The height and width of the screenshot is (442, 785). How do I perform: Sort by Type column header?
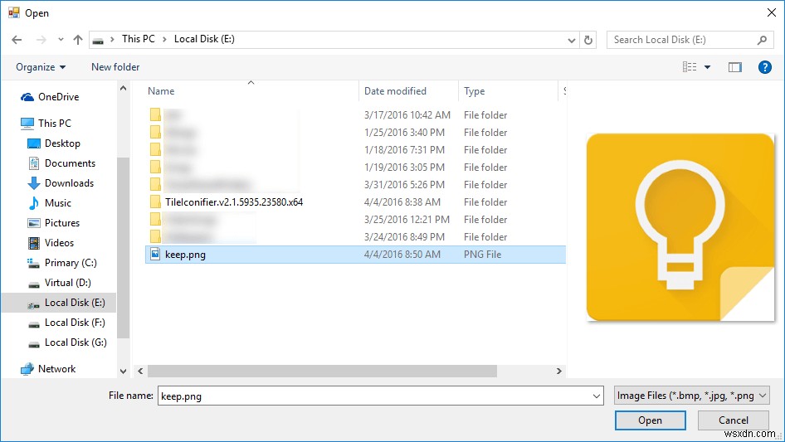point(474,91)
